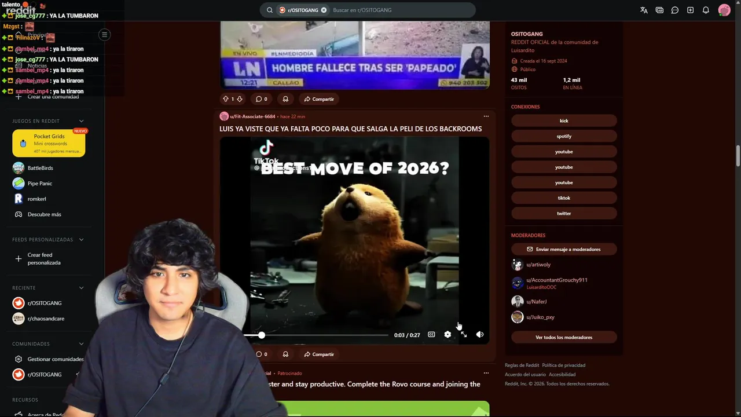Toggle video closed captions
Image resolution: width=741 pixels, height=417 pixels.
pos(431,335)
